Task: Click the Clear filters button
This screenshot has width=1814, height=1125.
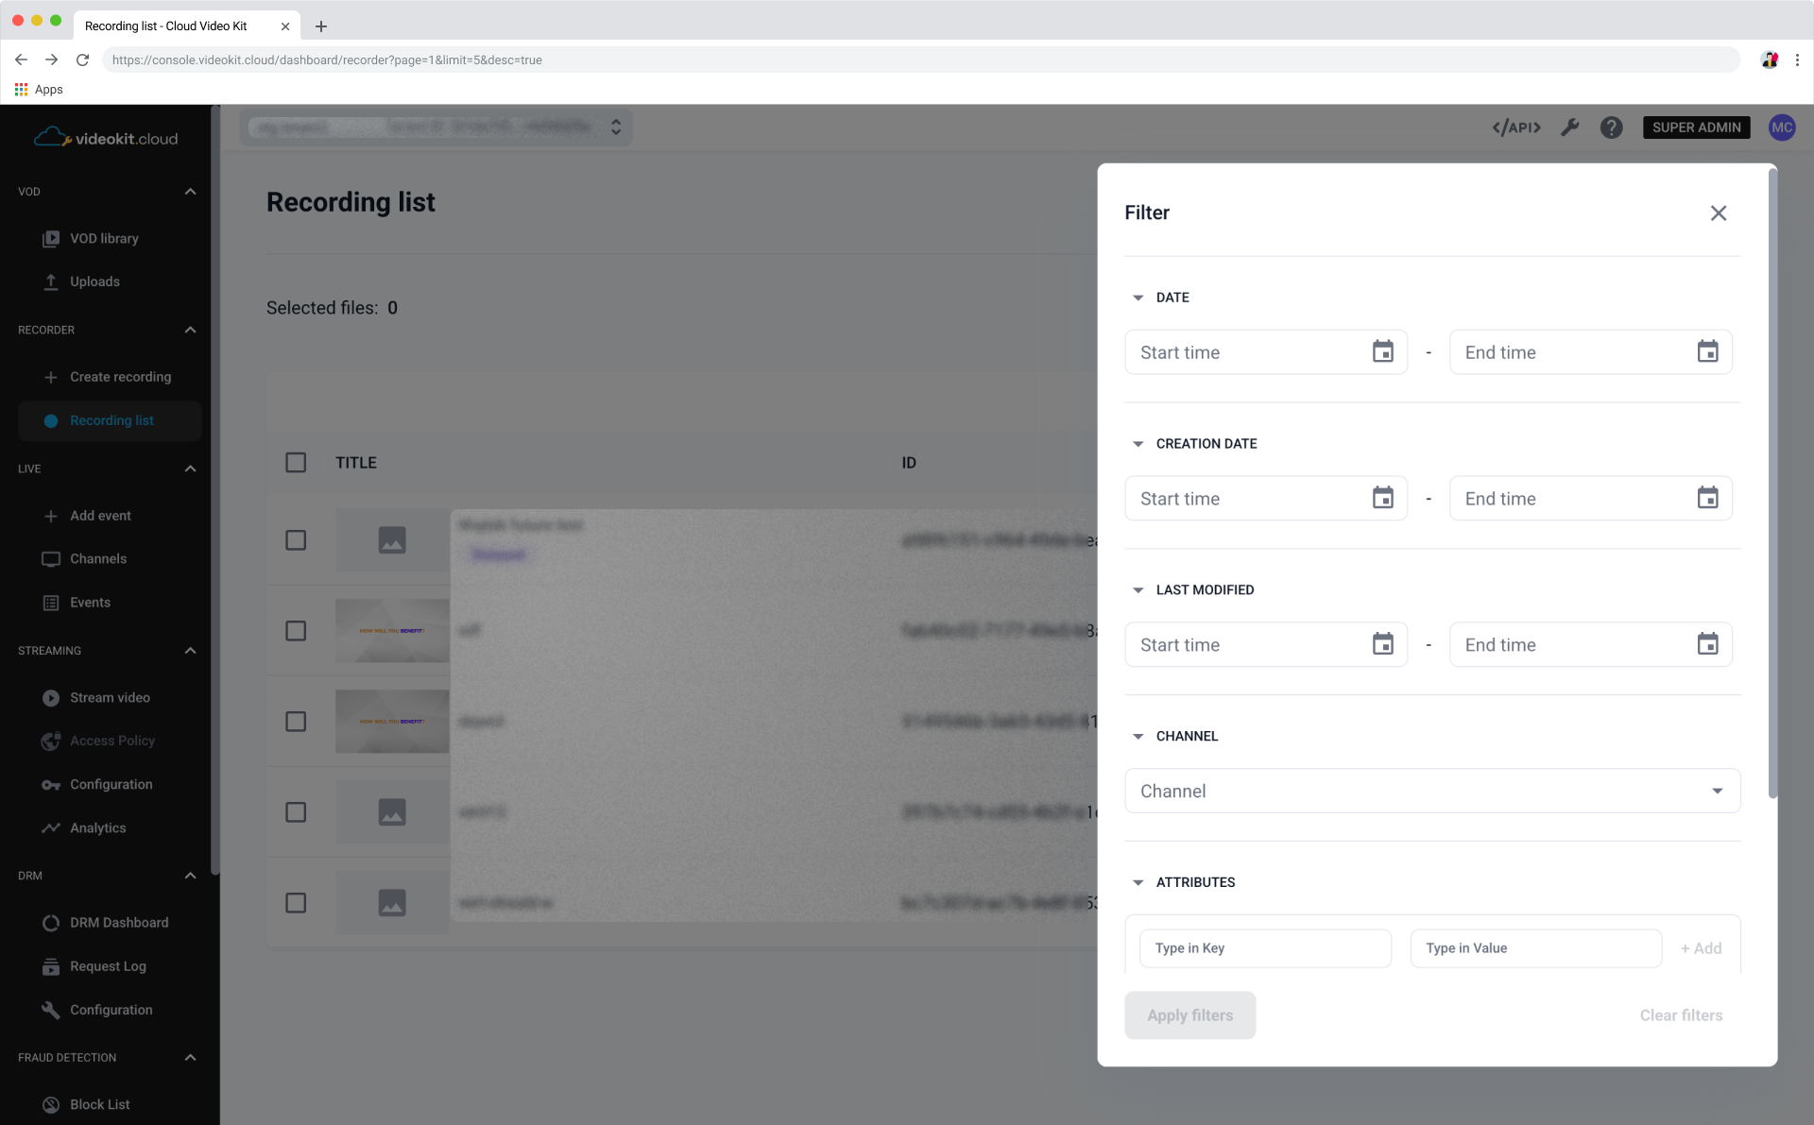Action: pyautogui.click(x=1681, y=1015)
